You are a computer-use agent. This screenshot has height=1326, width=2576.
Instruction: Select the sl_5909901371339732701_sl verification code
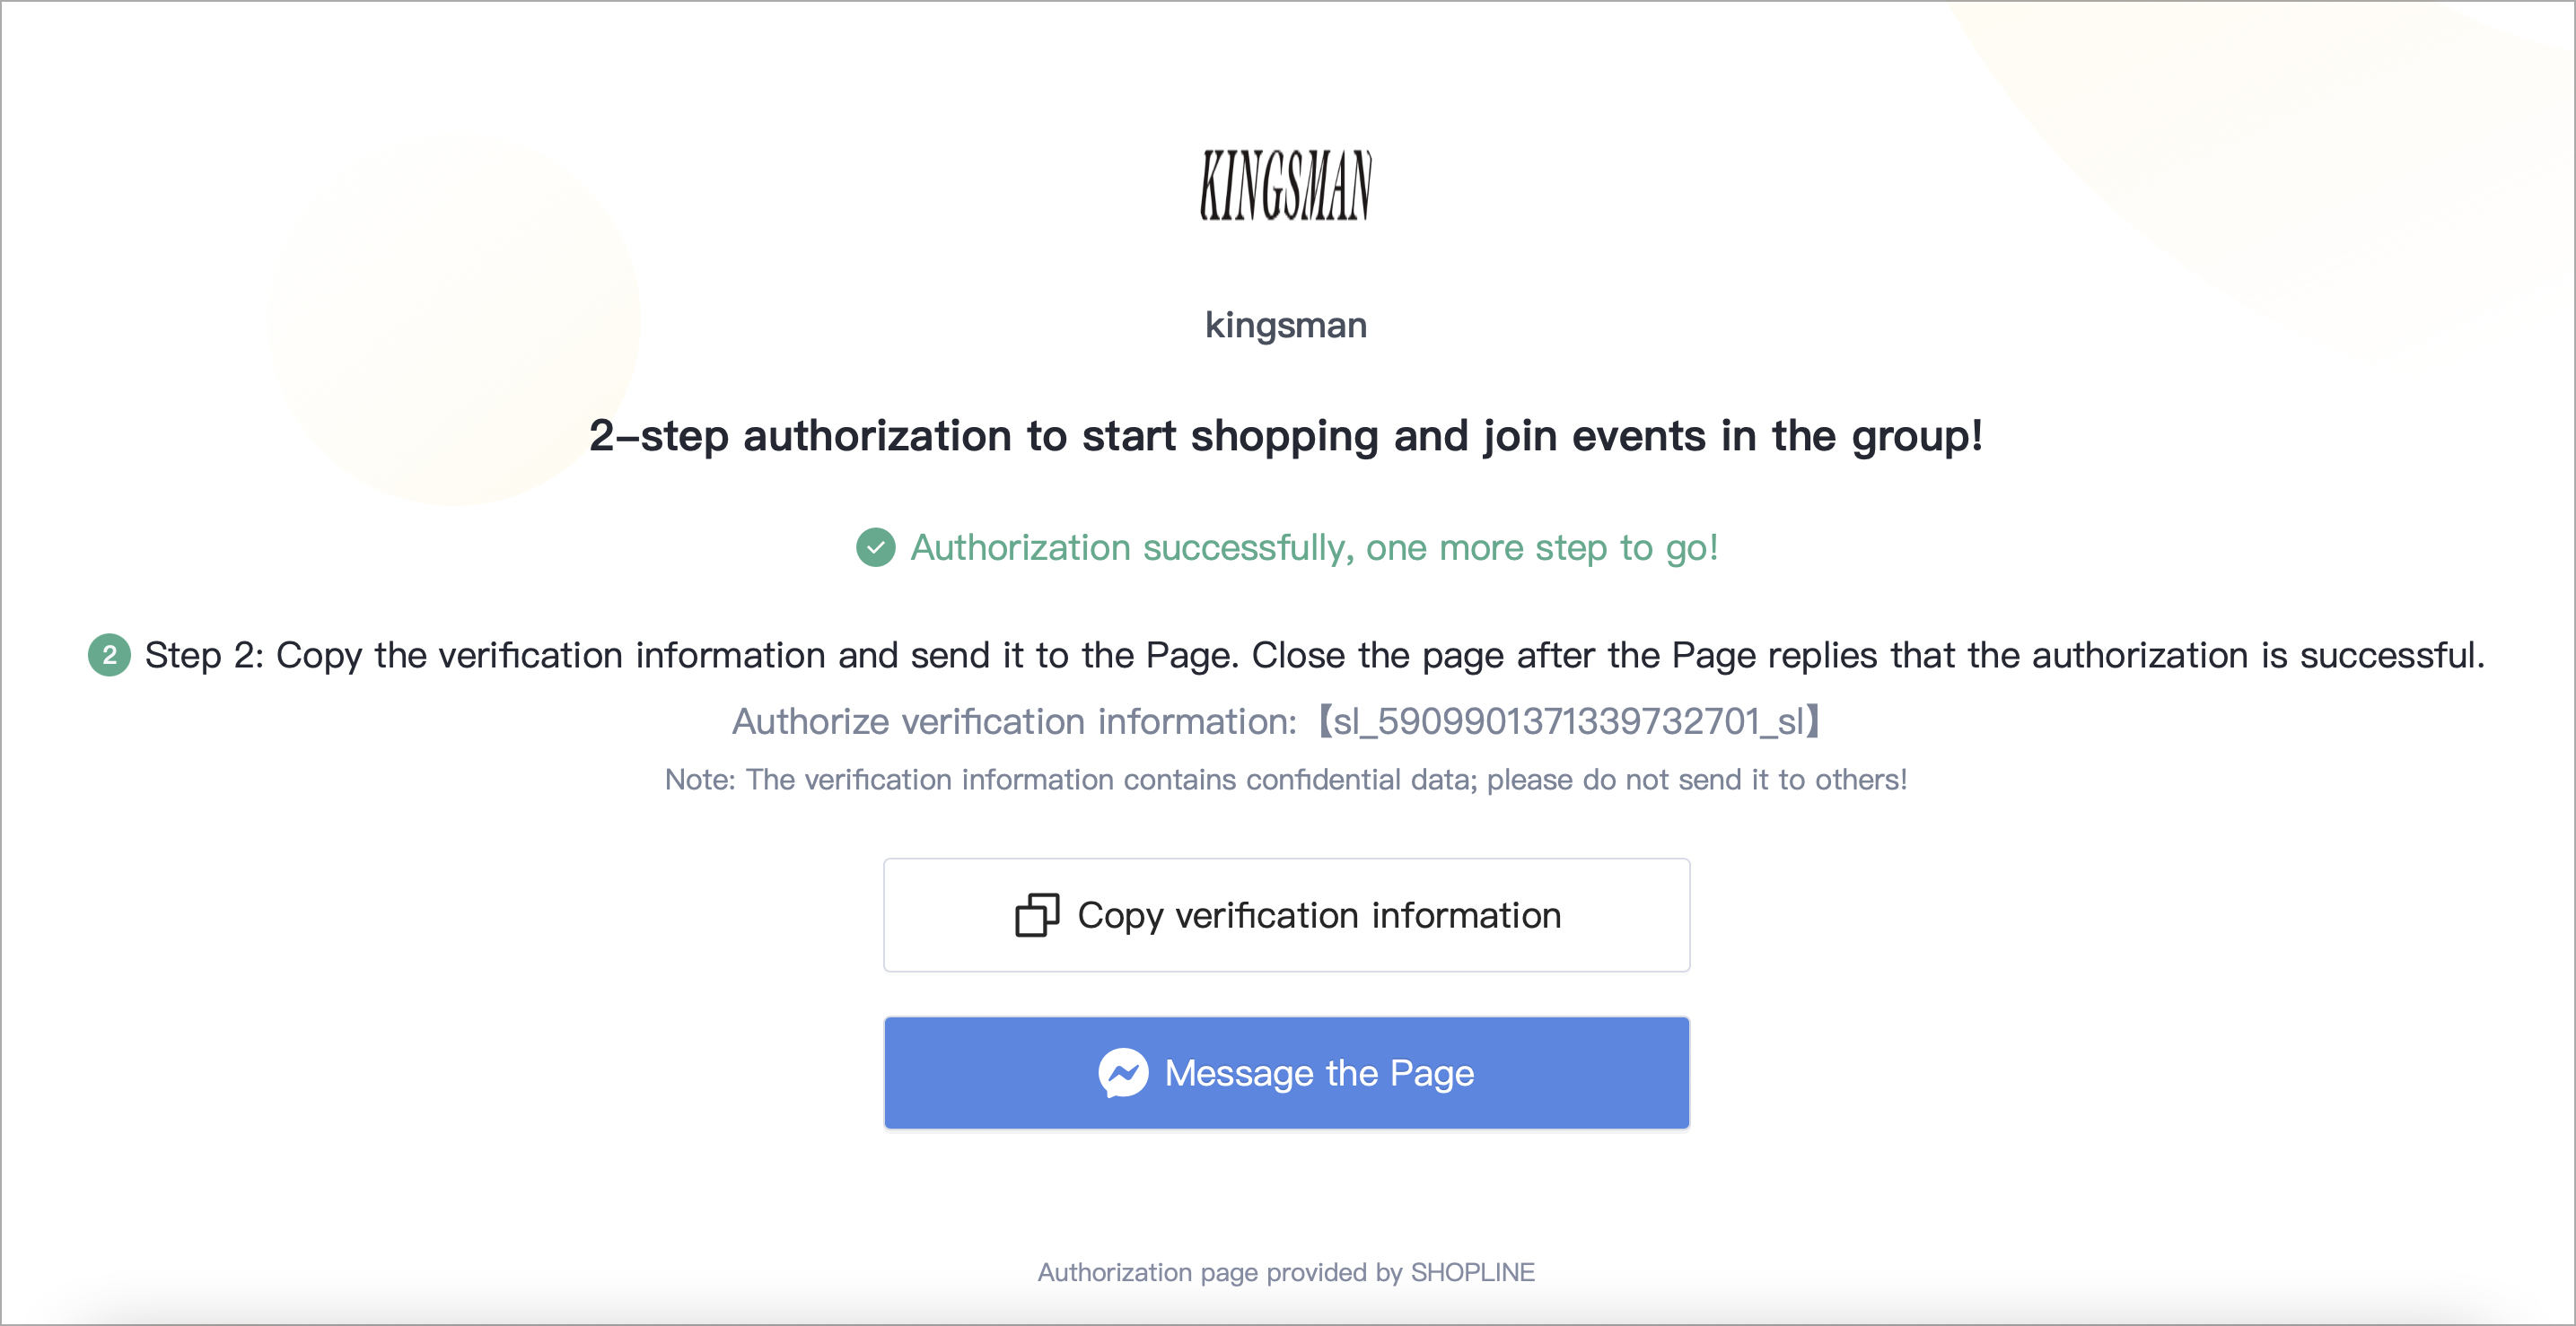[1569, 721]
